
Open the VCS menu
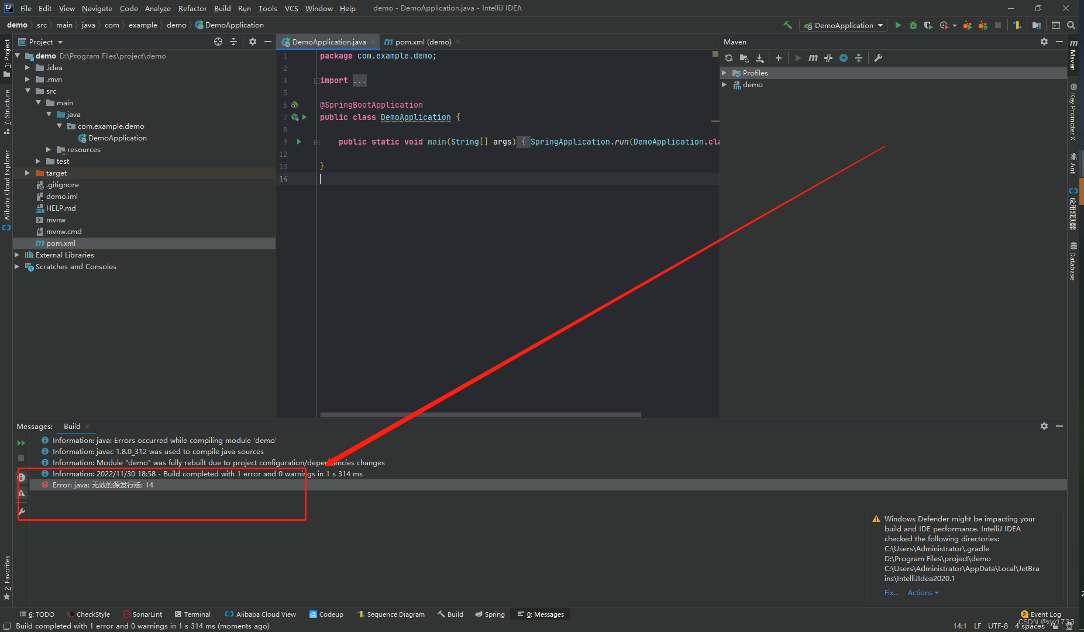(291, 8)
